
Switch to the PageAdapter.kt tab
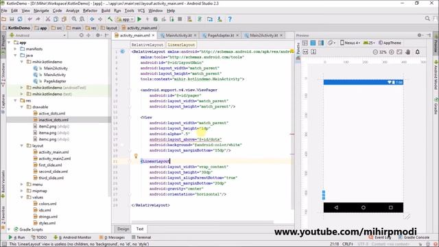point(220,35)
